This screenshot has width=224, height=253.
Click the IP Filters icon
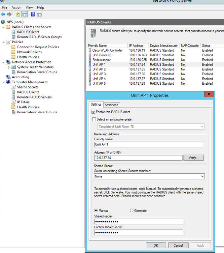point(14,102)
